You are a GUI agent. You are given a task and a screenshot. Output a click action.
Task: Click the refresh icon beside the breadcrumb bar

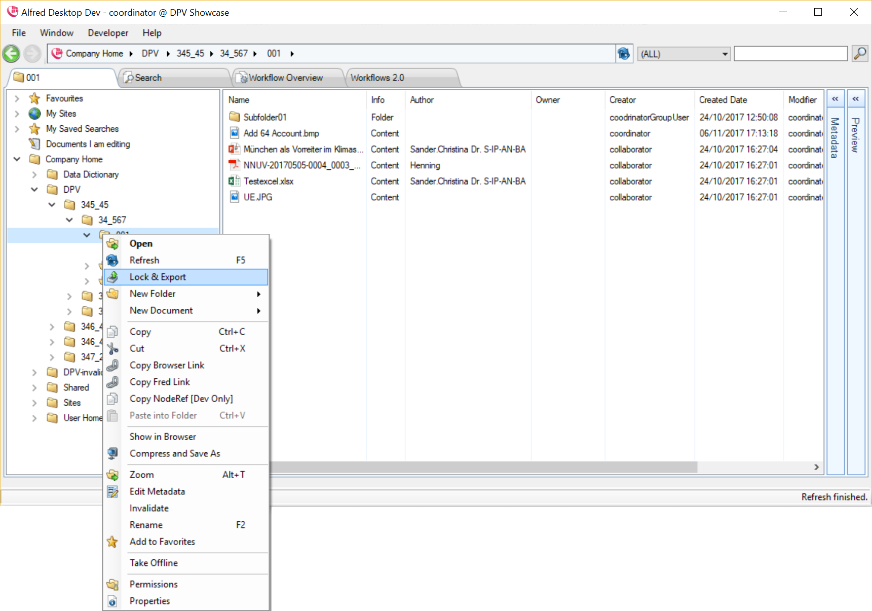tap(624, 54)
